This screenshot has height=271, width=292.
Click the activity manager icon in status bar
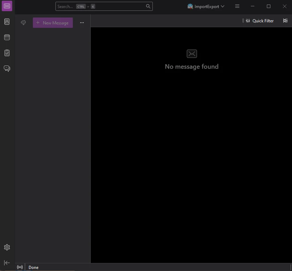[20, 267]
